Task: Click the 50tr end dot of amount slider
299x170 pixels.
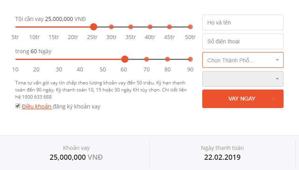Action: point(190,27)
